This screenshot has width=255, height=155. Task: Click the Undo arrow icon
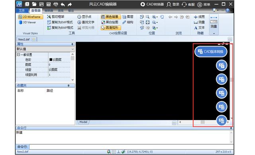(63, 4)
